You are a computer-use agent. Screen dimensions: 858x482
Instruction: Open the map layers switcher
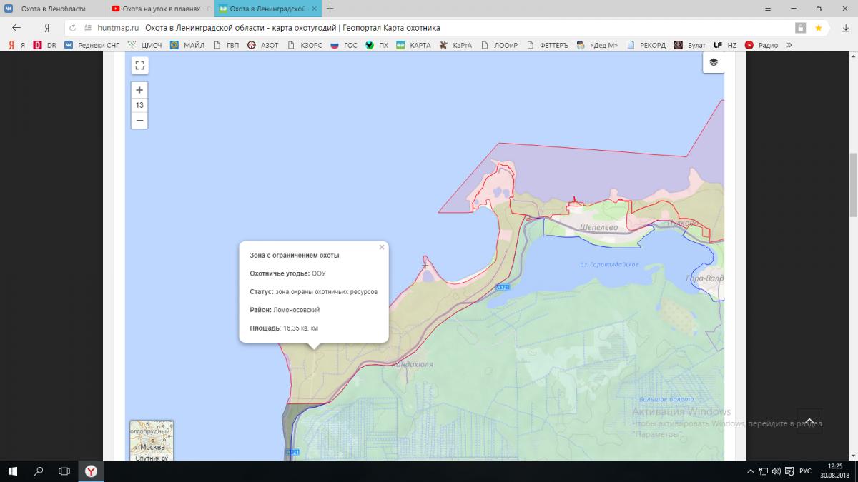click(714, 62)
